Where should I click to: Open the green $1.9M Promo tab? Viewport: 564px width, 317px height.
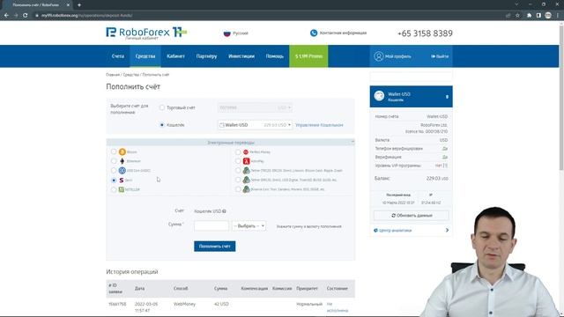(308, 56)
